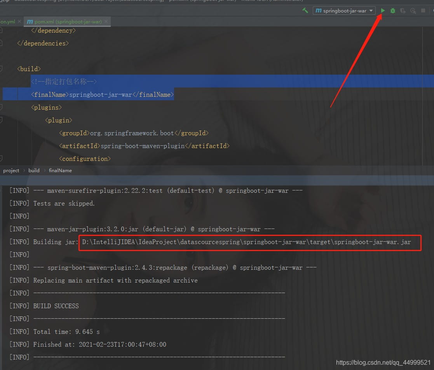Image resolution: width=434 pixels, height=370 pixels.
Task: Click the square Stop icon
Action: [423, 10]
